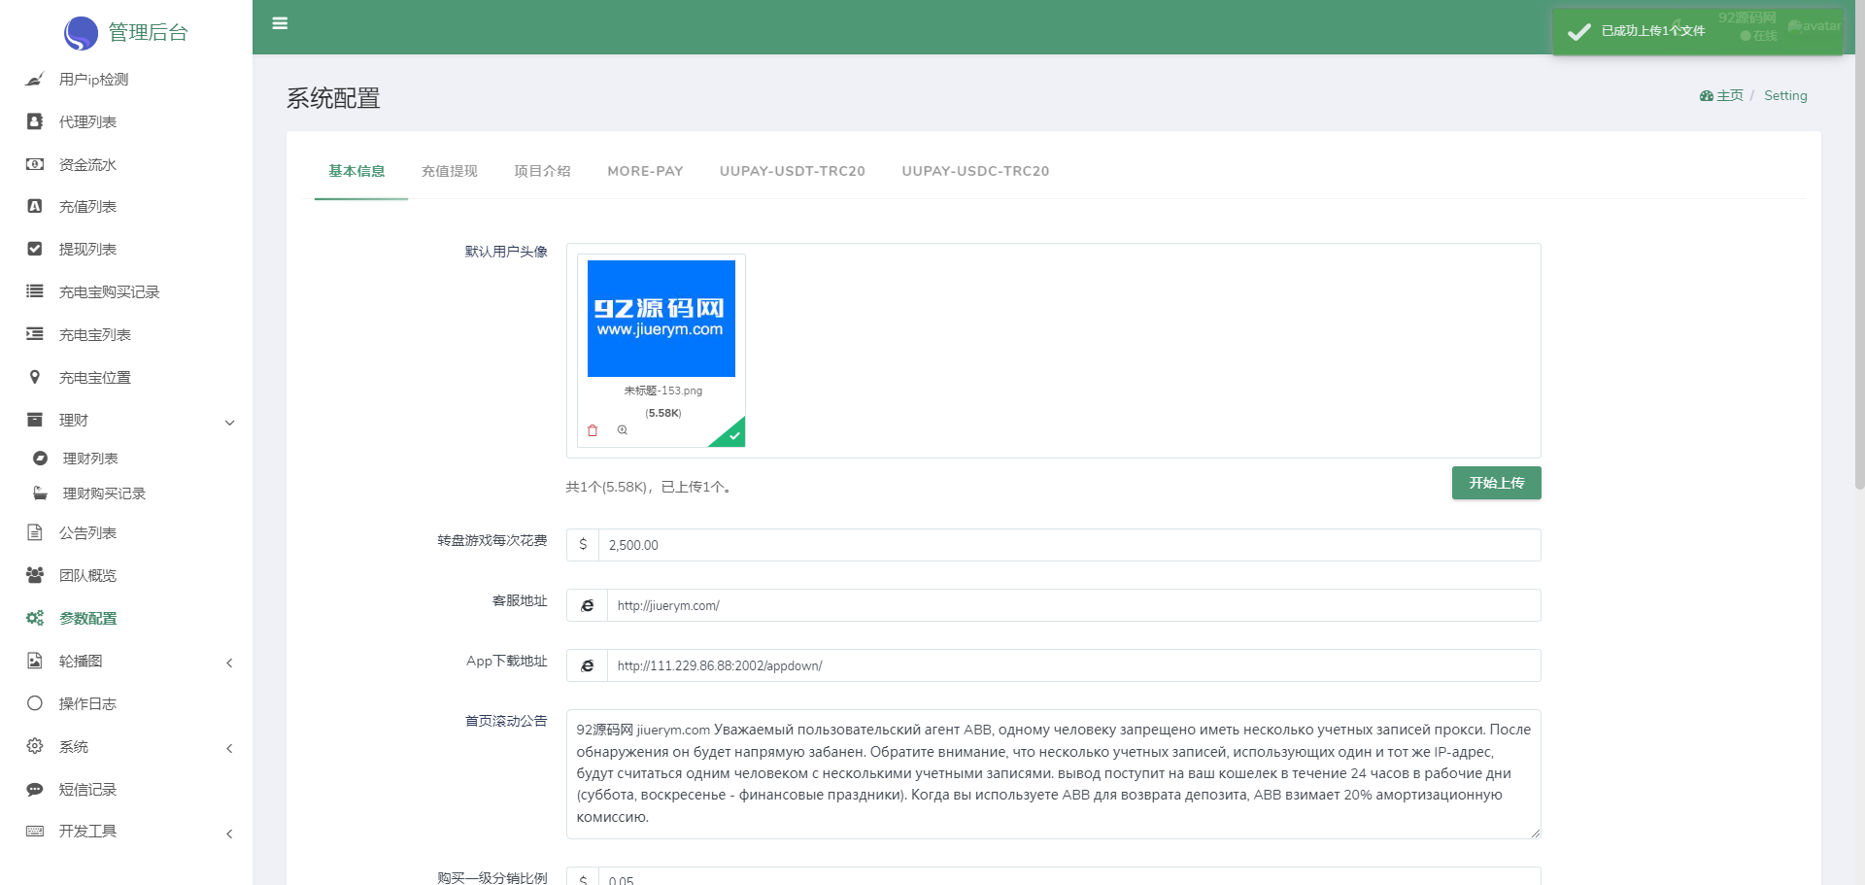Open 公告列表 menu text
Screen dimensions: 1865x885
[87, 533]
